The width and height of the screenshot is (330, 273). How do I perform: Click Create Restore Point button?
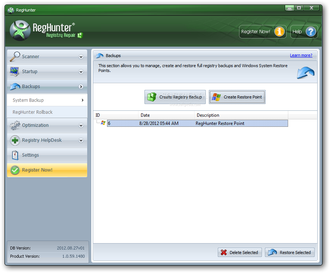(x=237, y=97)
